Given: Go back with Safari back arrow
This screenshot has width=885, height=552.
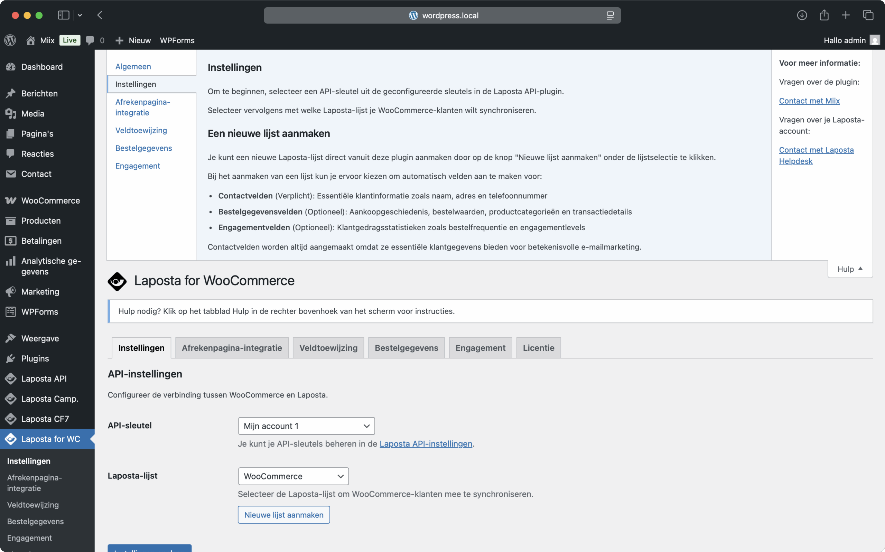Looking at the screenshot, I should [x=100, y=15].
